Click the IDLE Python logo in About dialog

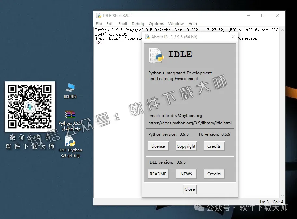click(156, 55)
